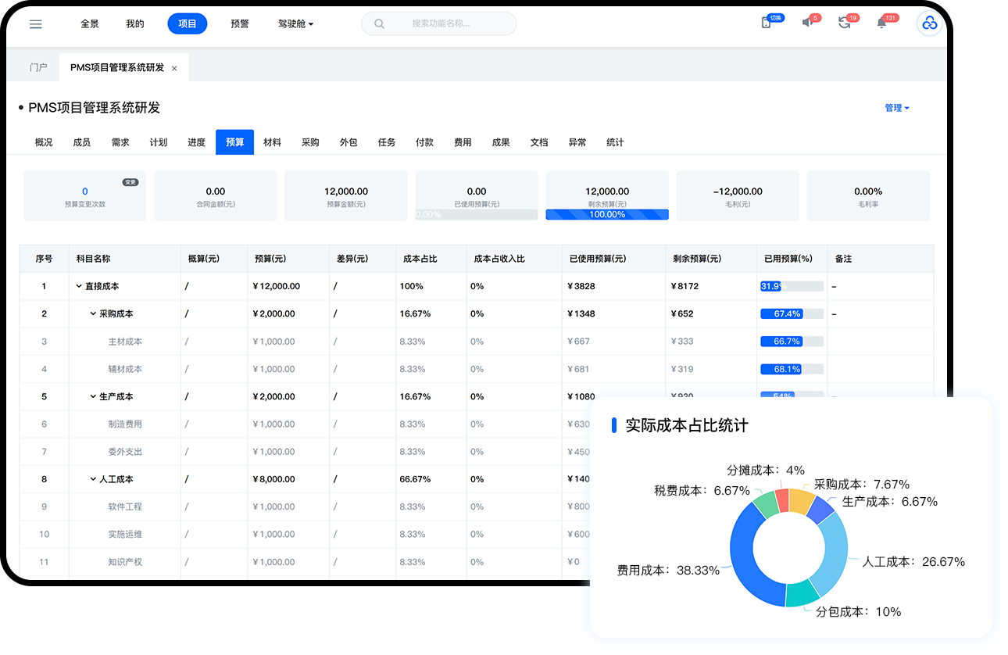
Task: Click the search magnifier icon
Action: (x=380, y=23)
